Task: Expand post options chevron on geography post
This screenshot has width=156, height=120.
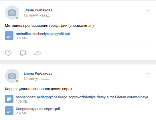Action: (x=148, y=10)
